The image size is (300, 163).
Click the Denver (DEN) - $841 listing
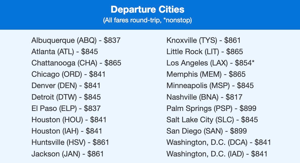pos(66,86)
